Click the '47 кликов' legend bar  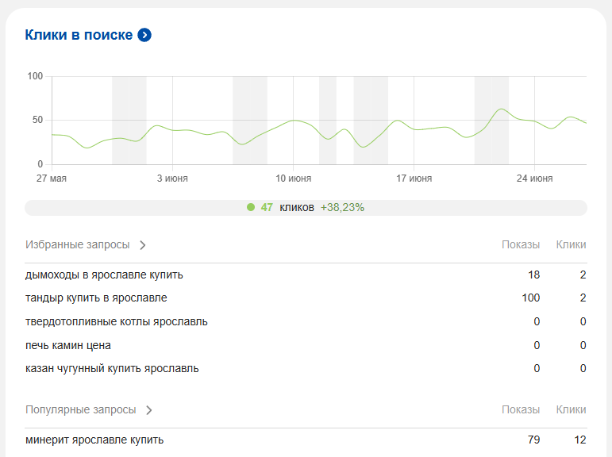coord(306,208)
